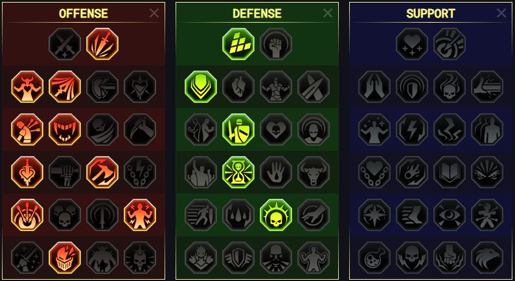The height and width of the screenshot is (281, 515).
Task: Close the Support mastery panel
Action: point(501,13)
